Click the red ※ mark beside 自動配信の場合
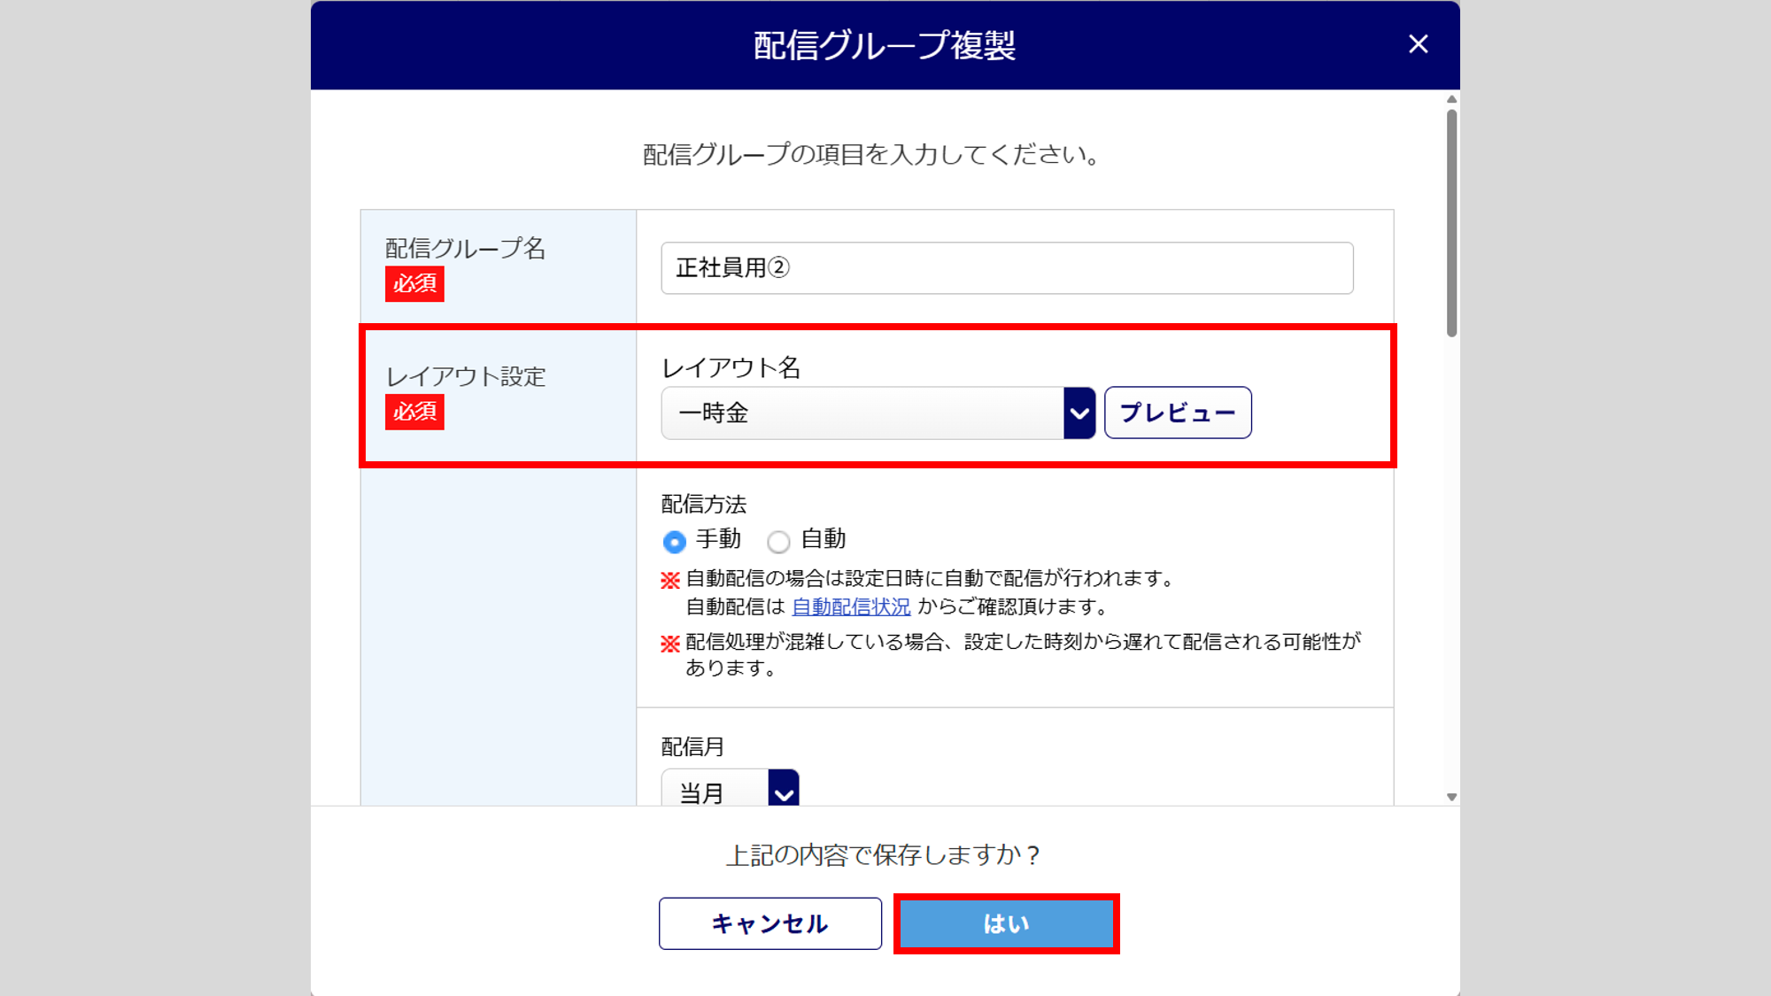Image resolution: width=1771 pixels, height=996 pixels. (x=670, y=581)
